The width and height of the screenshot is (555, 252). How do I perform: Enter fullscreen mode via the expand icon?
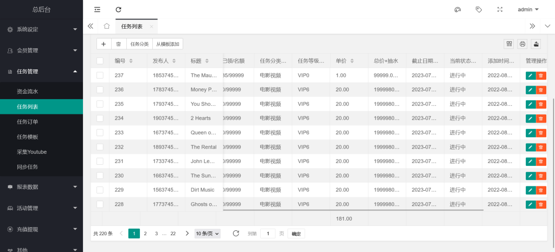pyautogui.click(x=500, y=10)
